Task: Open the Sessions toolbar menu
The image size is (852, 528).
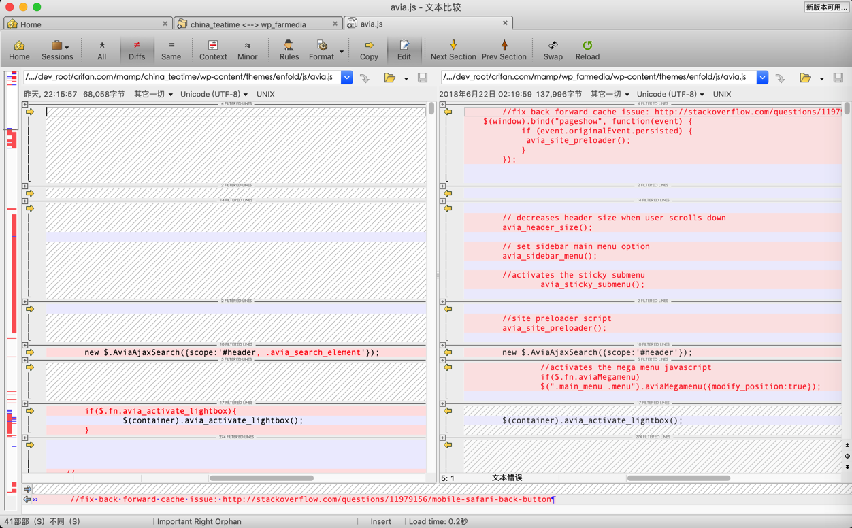Action: click(57, 49)
